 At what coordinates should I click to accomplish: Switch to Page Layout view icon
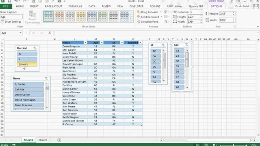pos(206,145)
